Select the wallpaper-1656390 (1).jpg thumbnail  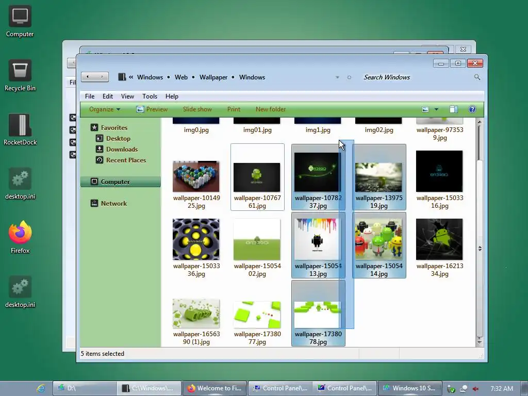(x=196, y=313)
